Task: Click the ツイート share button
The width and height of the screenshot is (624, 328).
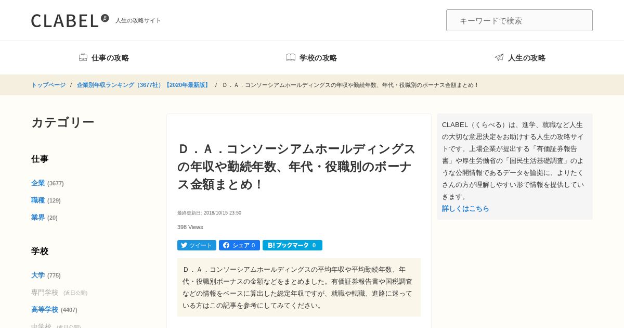Action: click(197, 245)
